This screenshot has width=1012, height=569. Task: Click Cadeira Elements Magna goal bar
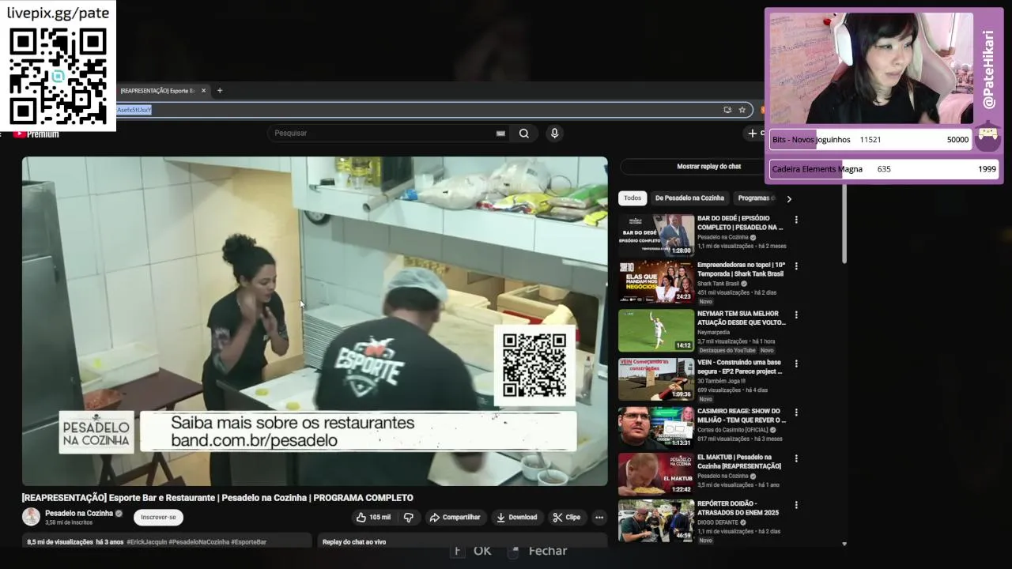884,169
